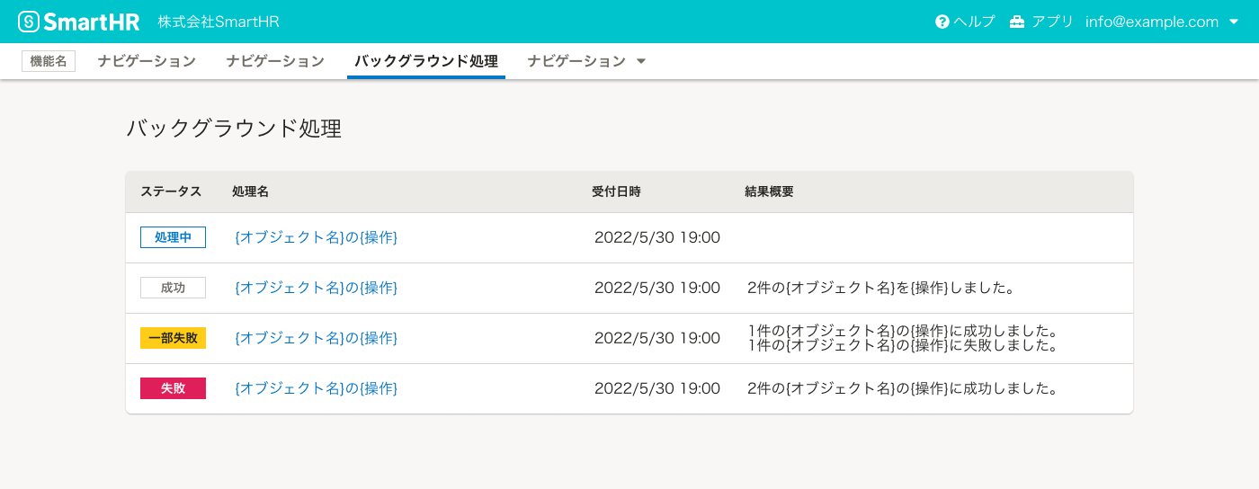The width and height of the screenshot is (1259, 489).
Task: Expand the last ナビゲーション dropdown arrow
Action: [641, 61]
